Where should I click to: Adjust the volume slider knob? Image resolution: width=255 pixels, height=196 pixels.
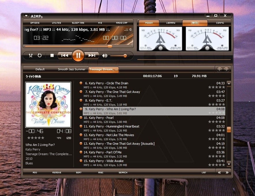125,56
